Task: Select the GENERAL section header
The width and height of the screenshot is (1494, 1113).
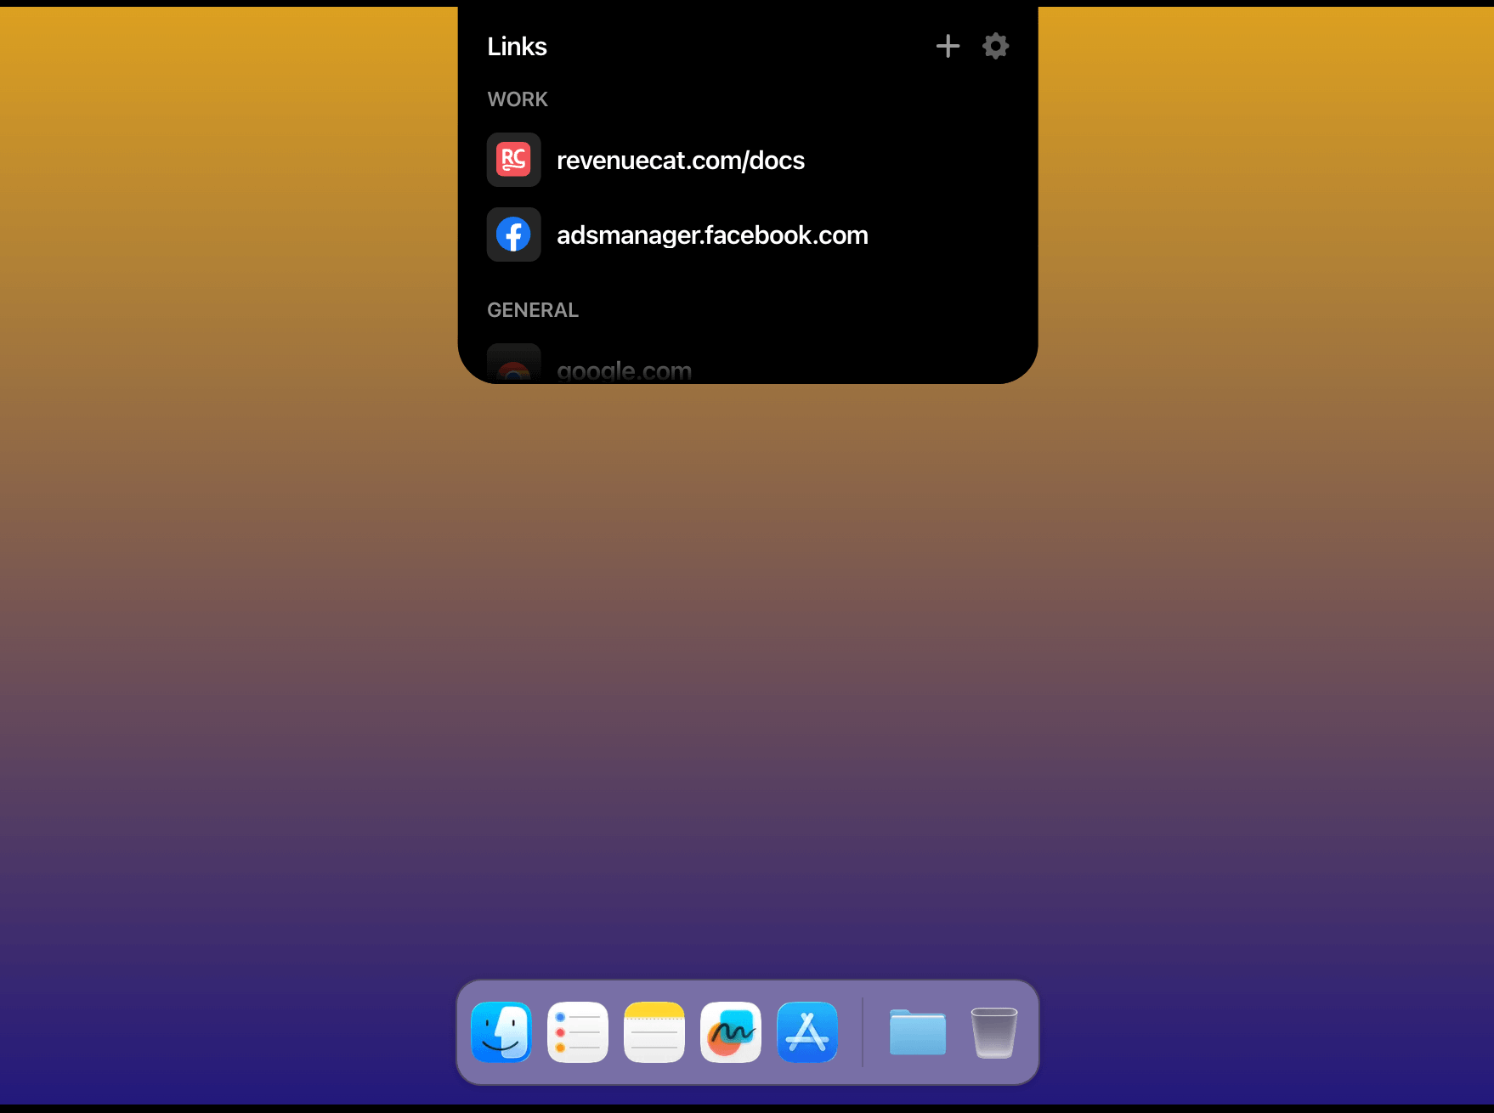Action: (533, 310)
